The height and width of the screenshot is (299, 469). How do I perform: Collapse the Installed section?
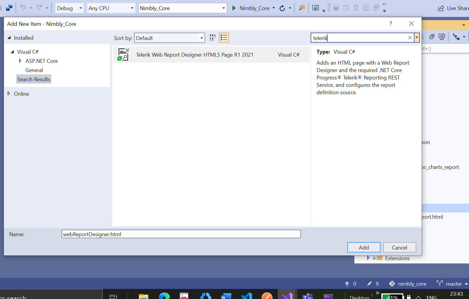9,38
